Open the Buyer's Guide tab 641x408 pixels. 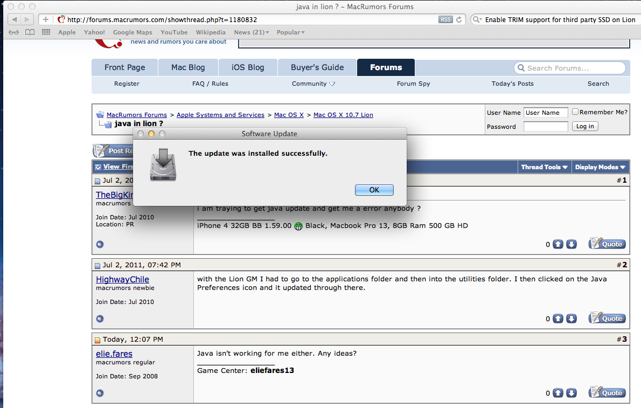317,67
